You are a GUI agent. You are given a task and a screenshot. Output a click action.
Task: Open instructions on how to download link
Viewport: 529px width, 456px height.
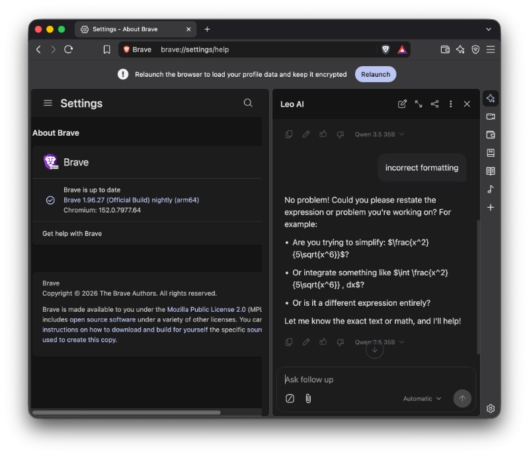(x=125, y=330)
